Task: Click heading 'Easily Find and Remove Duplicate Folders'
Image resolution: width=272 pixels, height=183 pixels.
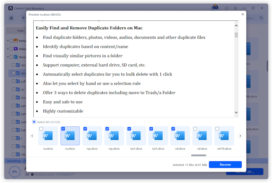Action: pos(89,28)
